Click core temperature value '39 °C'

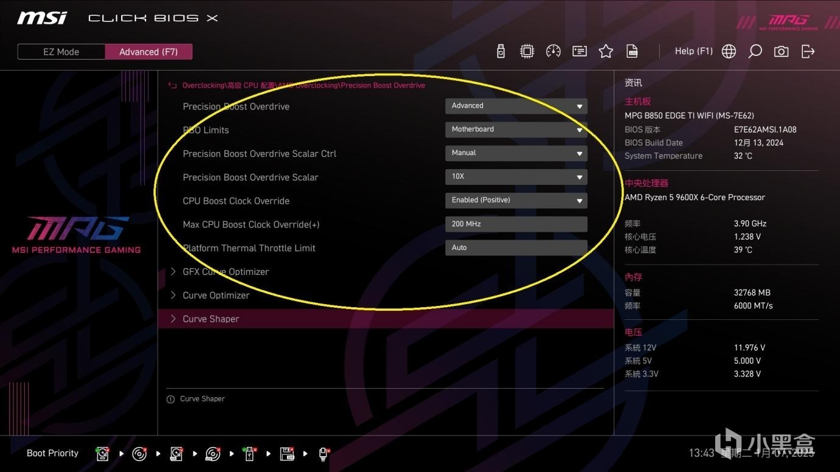(743, 250)
